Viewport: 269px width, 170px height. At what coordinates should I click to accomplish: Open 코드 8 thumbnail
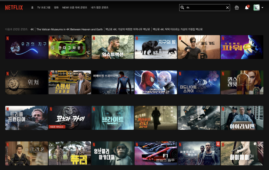(199, 118)
